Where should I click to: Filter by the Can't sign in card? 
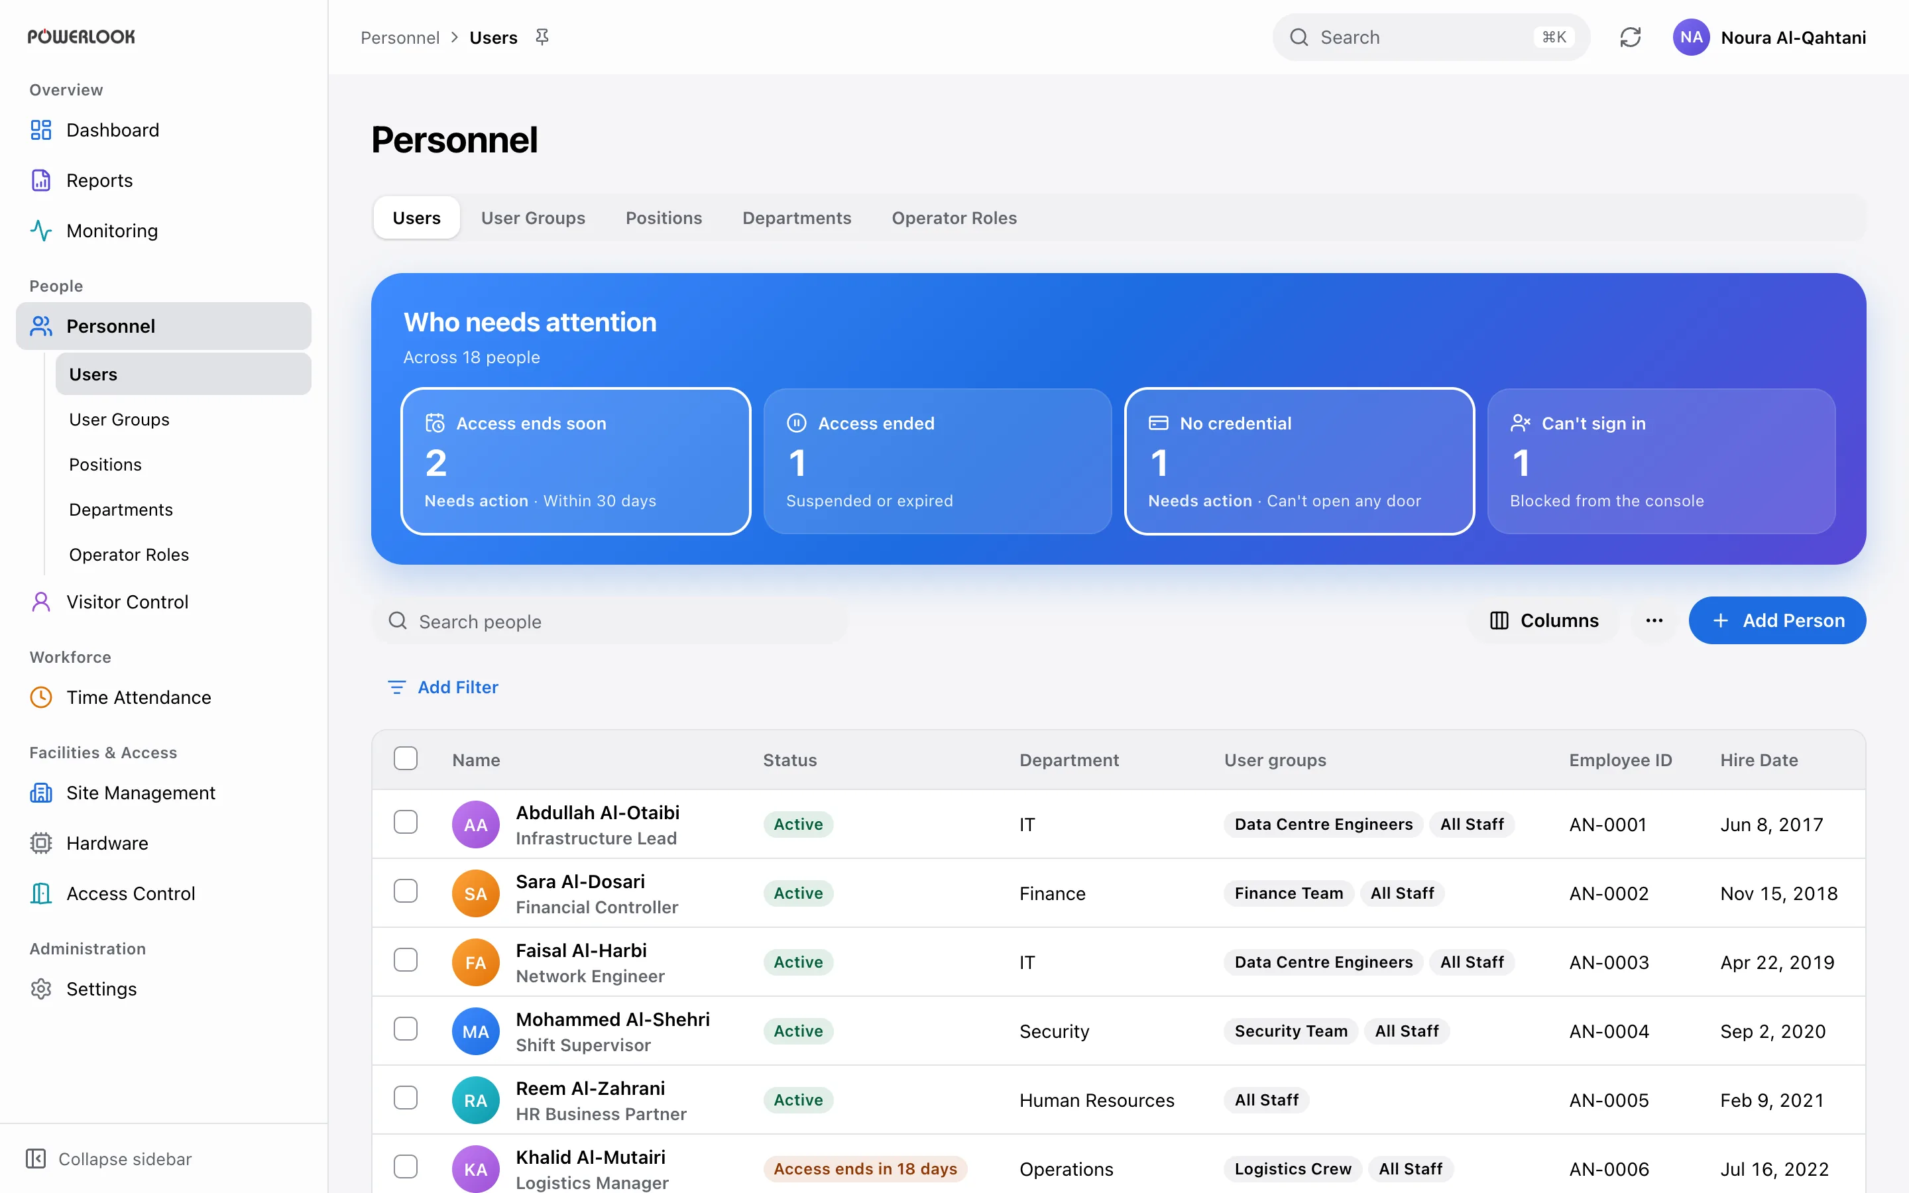(x=1661, y=461)
